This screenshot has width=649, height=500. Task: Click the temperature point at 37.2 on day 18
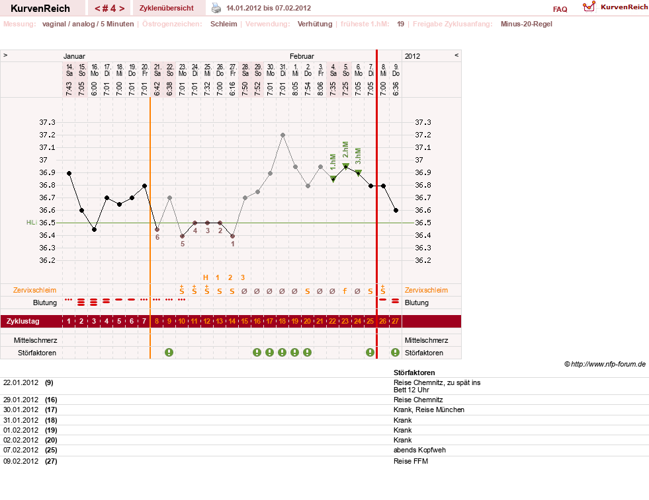tap(282, 135)
